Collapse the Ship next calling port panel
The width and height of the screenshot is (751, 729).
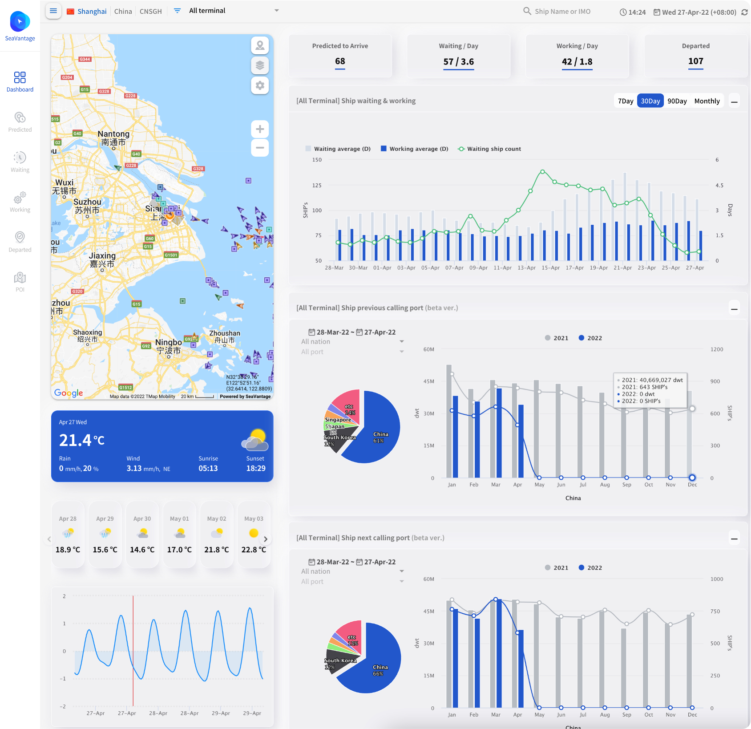pyautogui.click(x=735, y=539)
